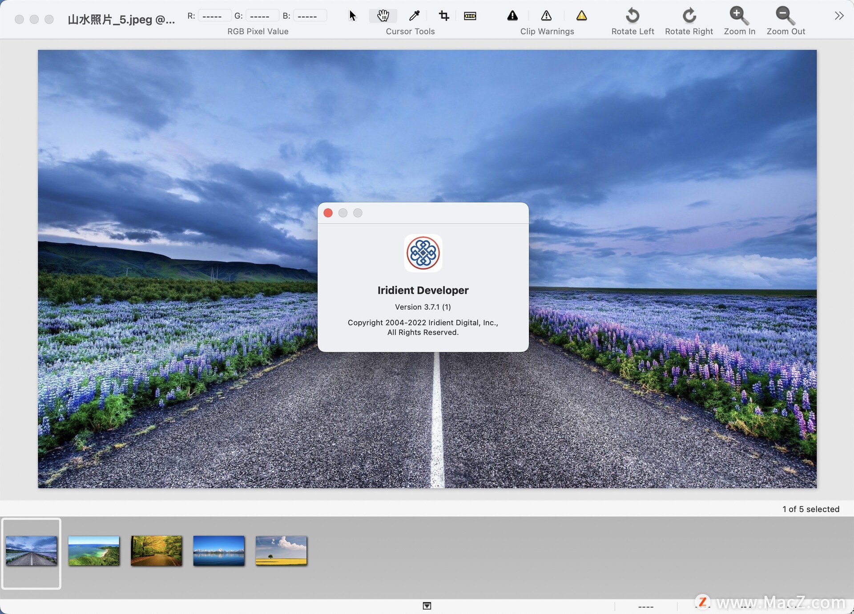Click the Version 3.7.1 (1) text
The width and height of the screenshot is (854, 614).
click(x=423, y=307)
